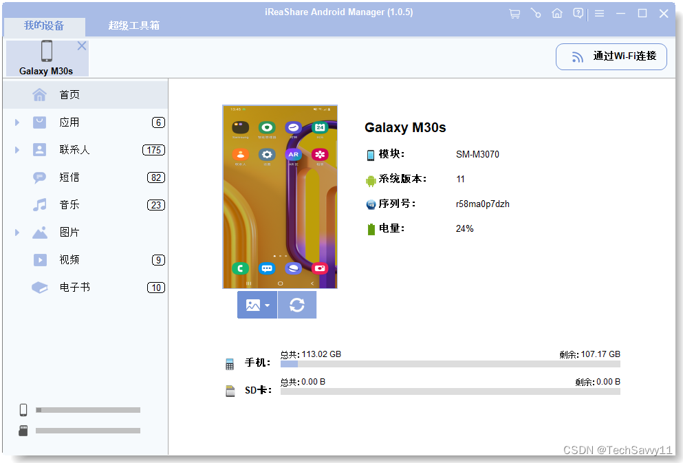Click the home house icon beside 首页

coord(40,94)
